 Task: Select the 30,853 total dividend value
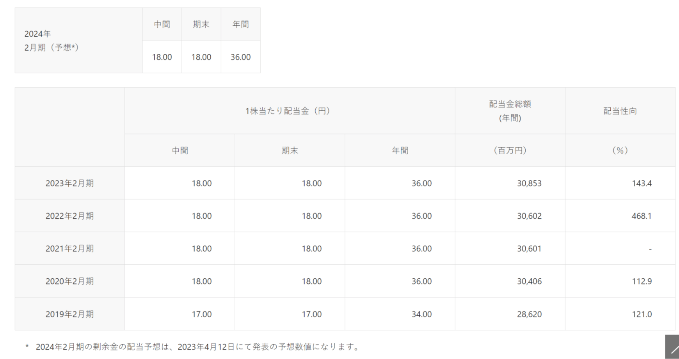[529, 183]
